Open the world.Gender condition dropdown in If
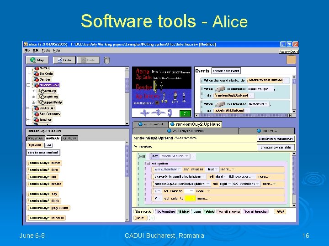 [x=186, y=156]
